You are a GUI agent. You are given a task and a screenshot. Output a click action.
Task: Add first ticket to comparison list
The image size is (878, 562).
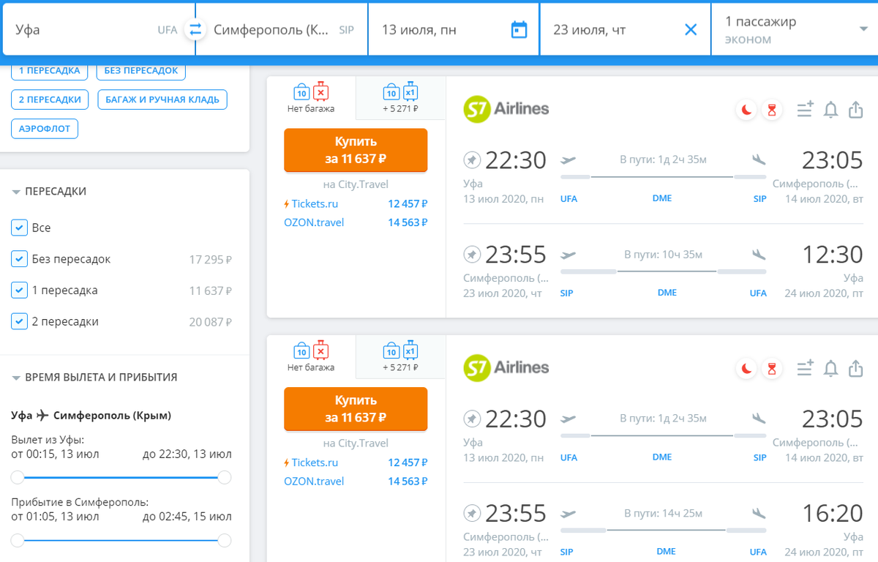click(805, 110)
